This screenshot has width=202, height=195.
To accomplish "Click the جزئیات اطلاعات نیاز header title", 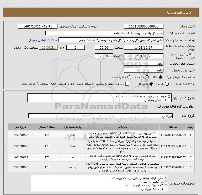I will click(x=179, y=13).
